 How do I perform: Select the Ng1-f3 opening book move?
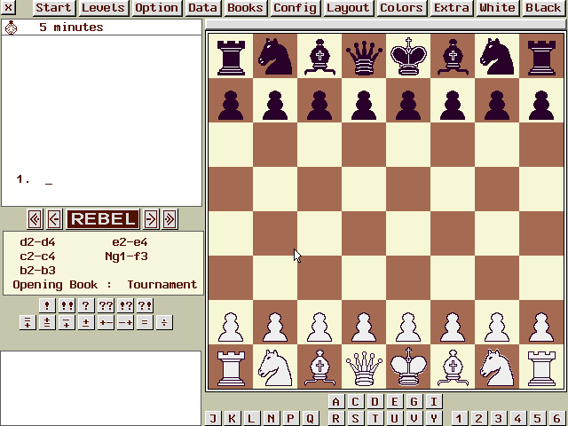tap(126, 256)
